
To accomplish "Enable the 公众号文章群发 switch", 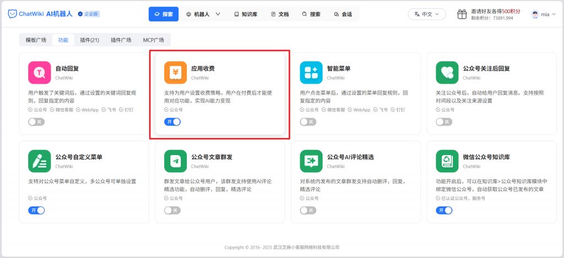I will click(x=172, y=210).
